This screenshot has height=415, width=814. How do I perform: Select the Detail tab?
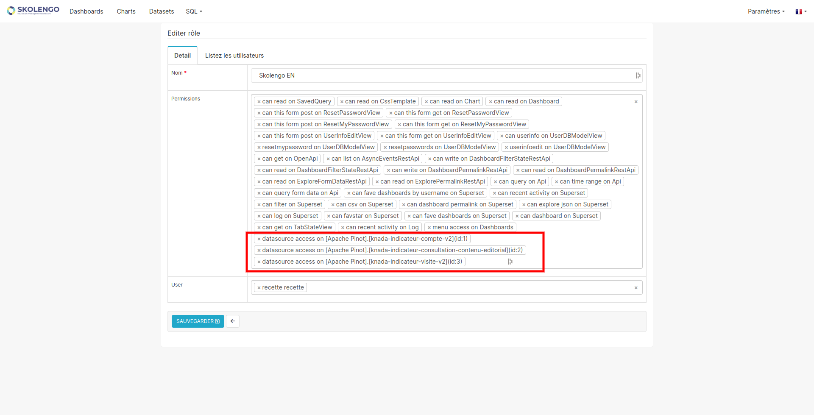pyautogui.click(x=182, y=55)
